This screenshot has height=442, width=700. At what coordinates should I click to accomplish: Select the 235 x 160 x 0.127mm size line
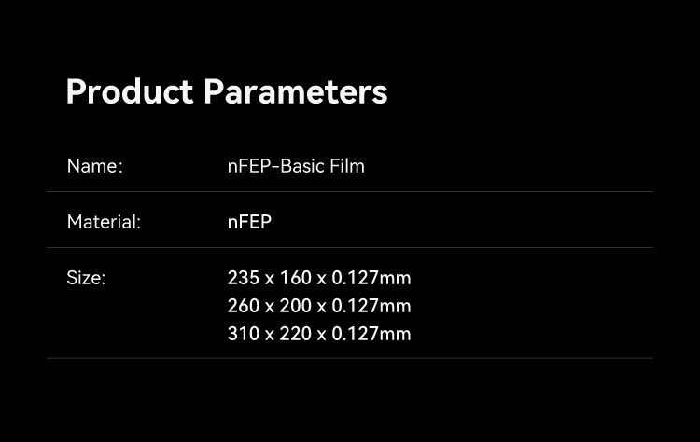coord(318,278)
